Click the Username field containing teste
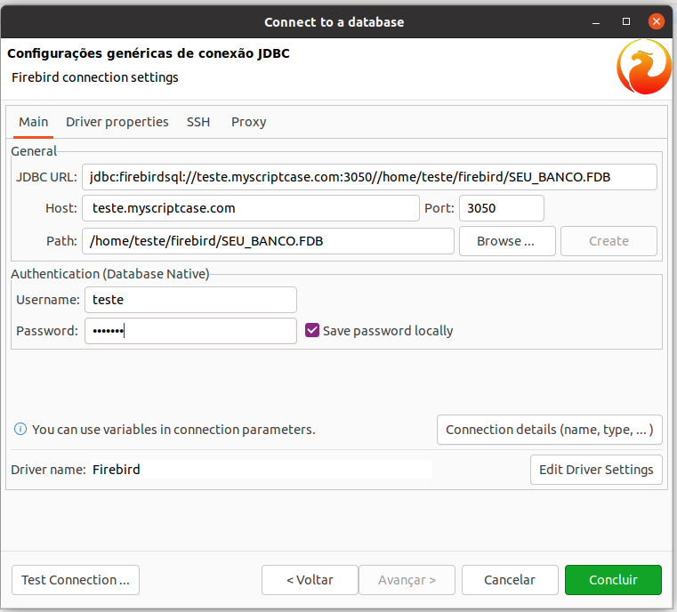The width and height of the screenshot is (677, 612). (191, 300)
